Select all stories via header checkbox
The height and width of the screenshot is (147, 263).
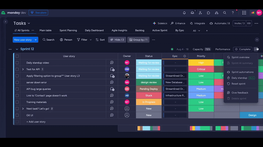[x=17, y=56]
